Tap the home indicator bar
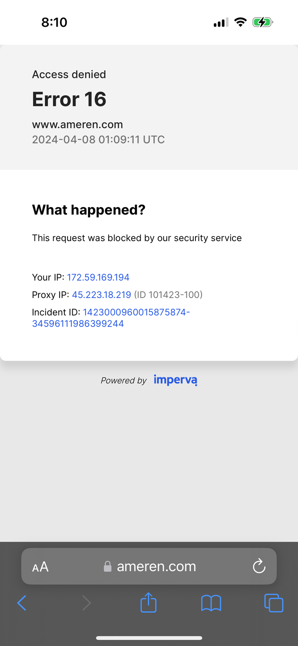The image size is (298, 646). click(x=149, y=638)
